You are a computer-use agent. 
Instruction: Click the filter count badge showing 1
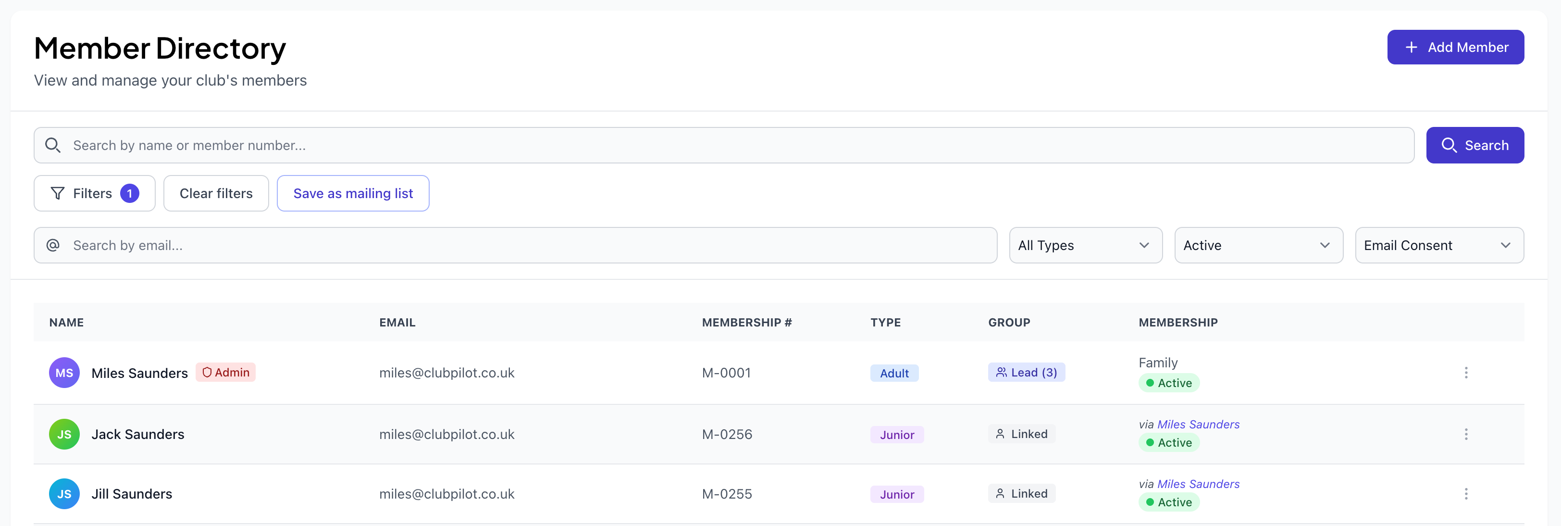pyautogui.click(x=130, y=193)
